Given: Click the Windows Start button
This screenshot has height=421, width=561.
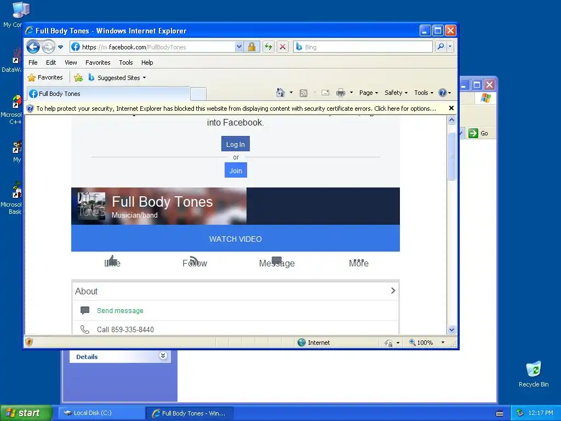Looking at the screenshot, I should click(26, 413).
